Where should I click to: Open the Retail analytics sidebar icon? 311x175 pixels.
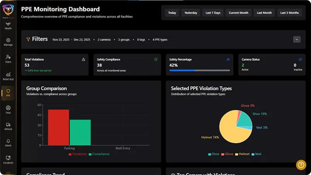pyautogui.click(x=8, y=74)
